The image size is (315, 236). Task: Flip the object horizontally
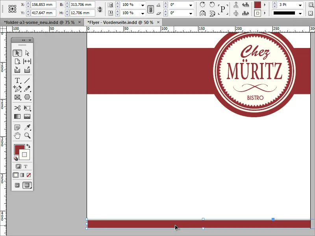coord(202,13)
